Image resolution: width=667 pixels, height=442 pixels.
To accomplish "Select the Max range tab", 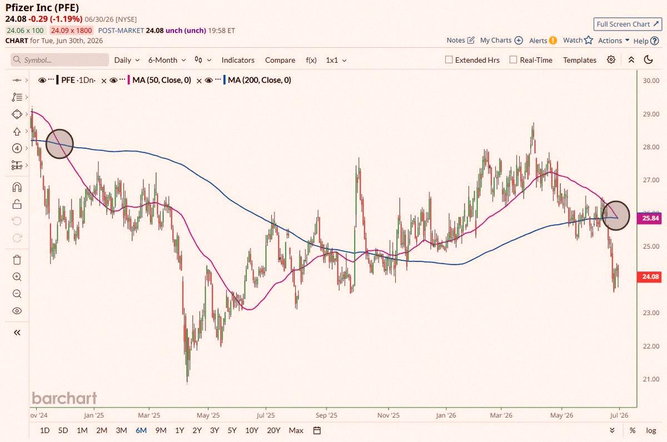I will tap(296, 430).
